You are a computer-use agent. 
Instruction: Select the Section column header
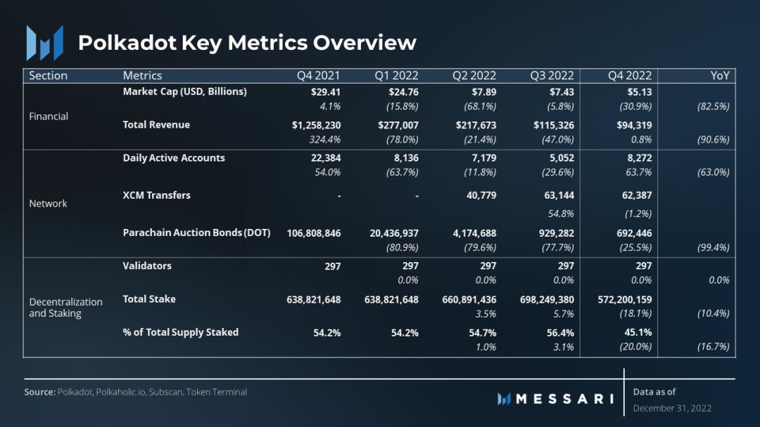coord(49,75)
